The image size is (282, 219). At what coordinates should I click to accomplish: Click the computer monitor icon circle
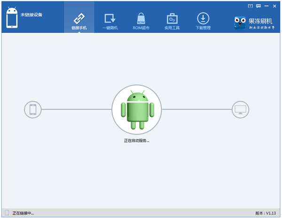[x=241, y=110]
